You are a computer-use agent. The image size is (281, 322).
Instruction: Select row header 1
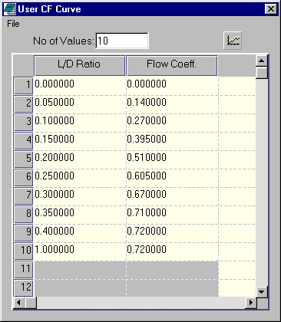click(23, 86)
